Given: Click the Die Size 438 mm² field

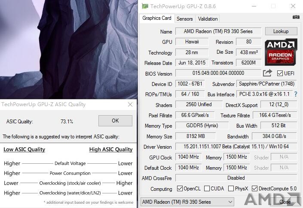Looking at the screenshot, I should pos(248,52).
